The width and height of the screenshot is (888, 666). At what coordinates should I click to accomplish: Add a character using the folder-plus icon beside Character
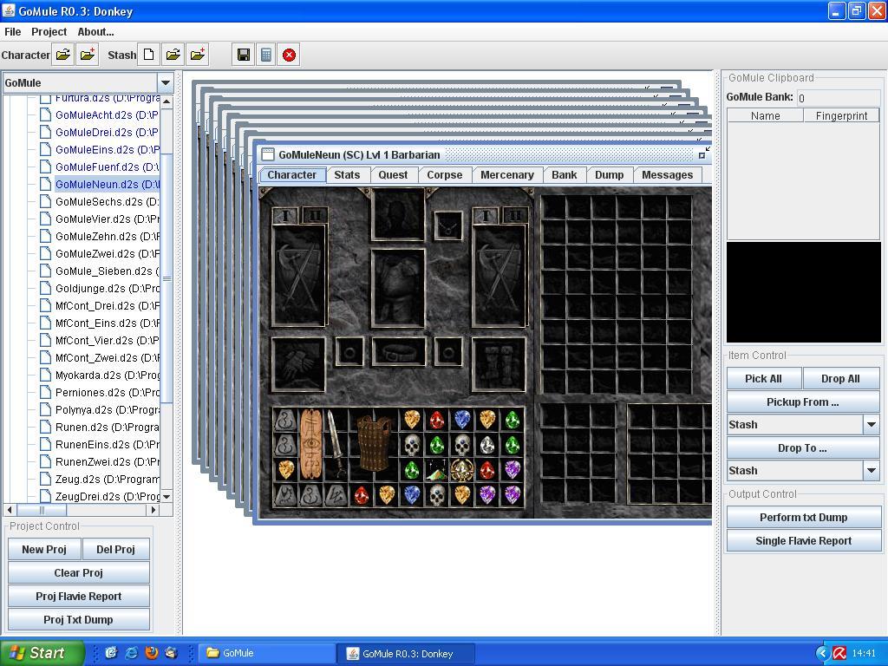tap(88, 55)
